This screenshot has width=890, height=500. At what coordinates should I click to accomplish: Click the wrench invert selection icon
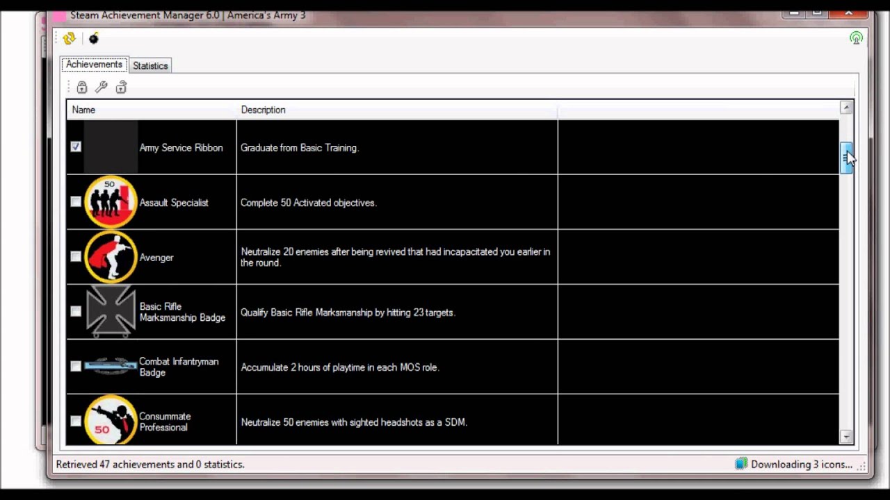[102, 87]
